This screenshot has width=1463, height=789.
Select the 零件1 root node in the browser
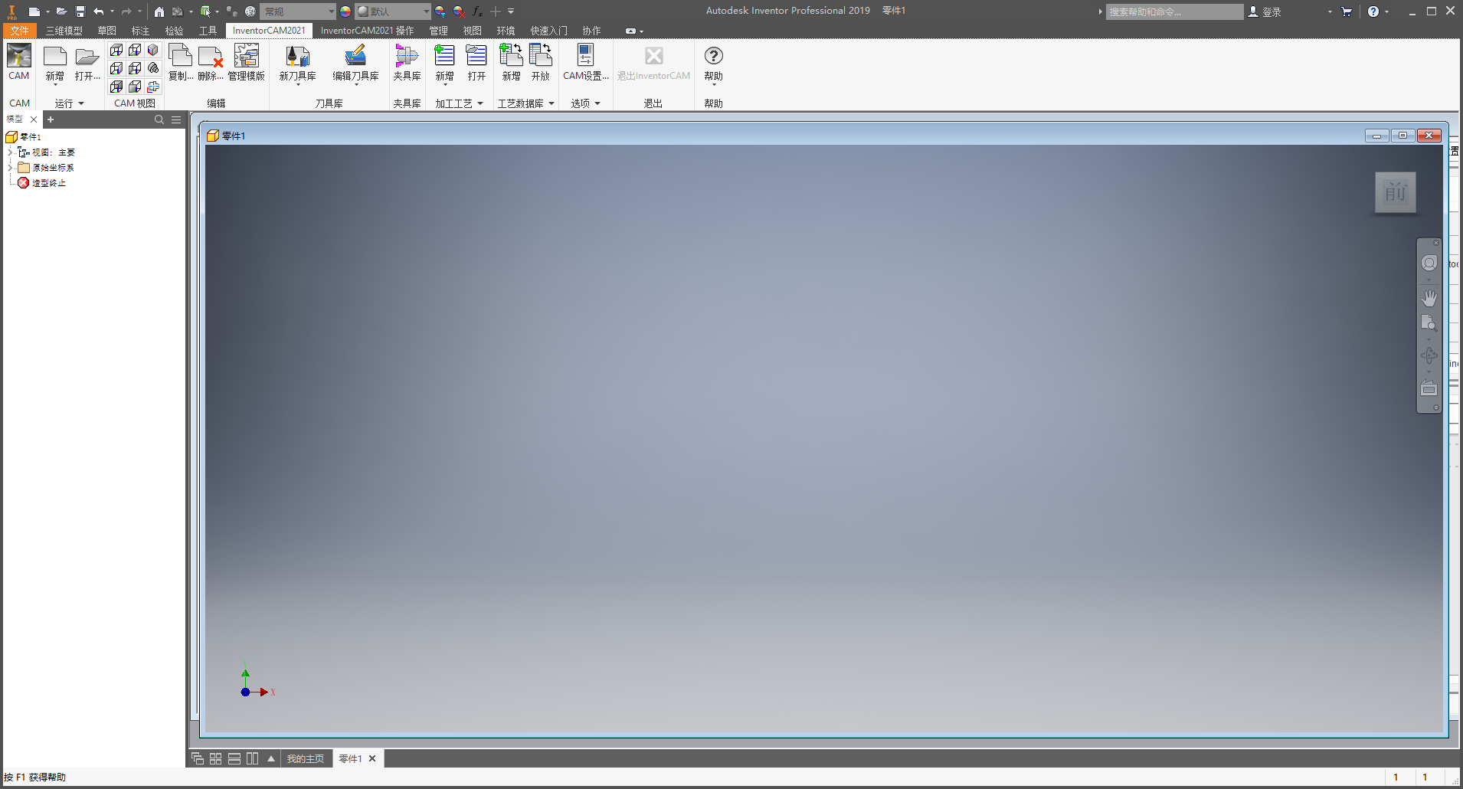click(x=24, y=137)
